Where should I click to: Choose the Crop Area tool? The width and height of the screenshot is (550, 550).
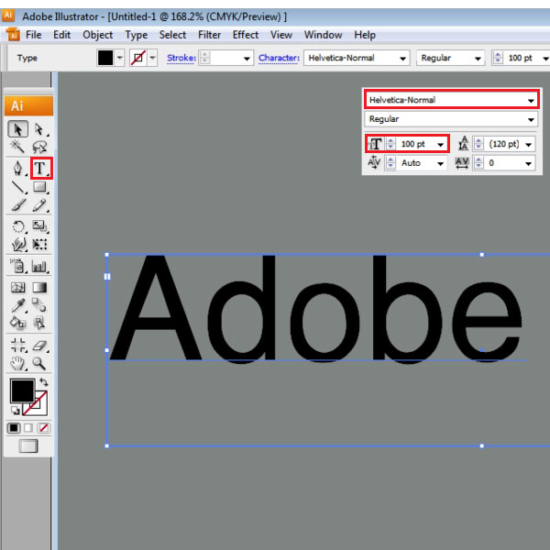17,346
